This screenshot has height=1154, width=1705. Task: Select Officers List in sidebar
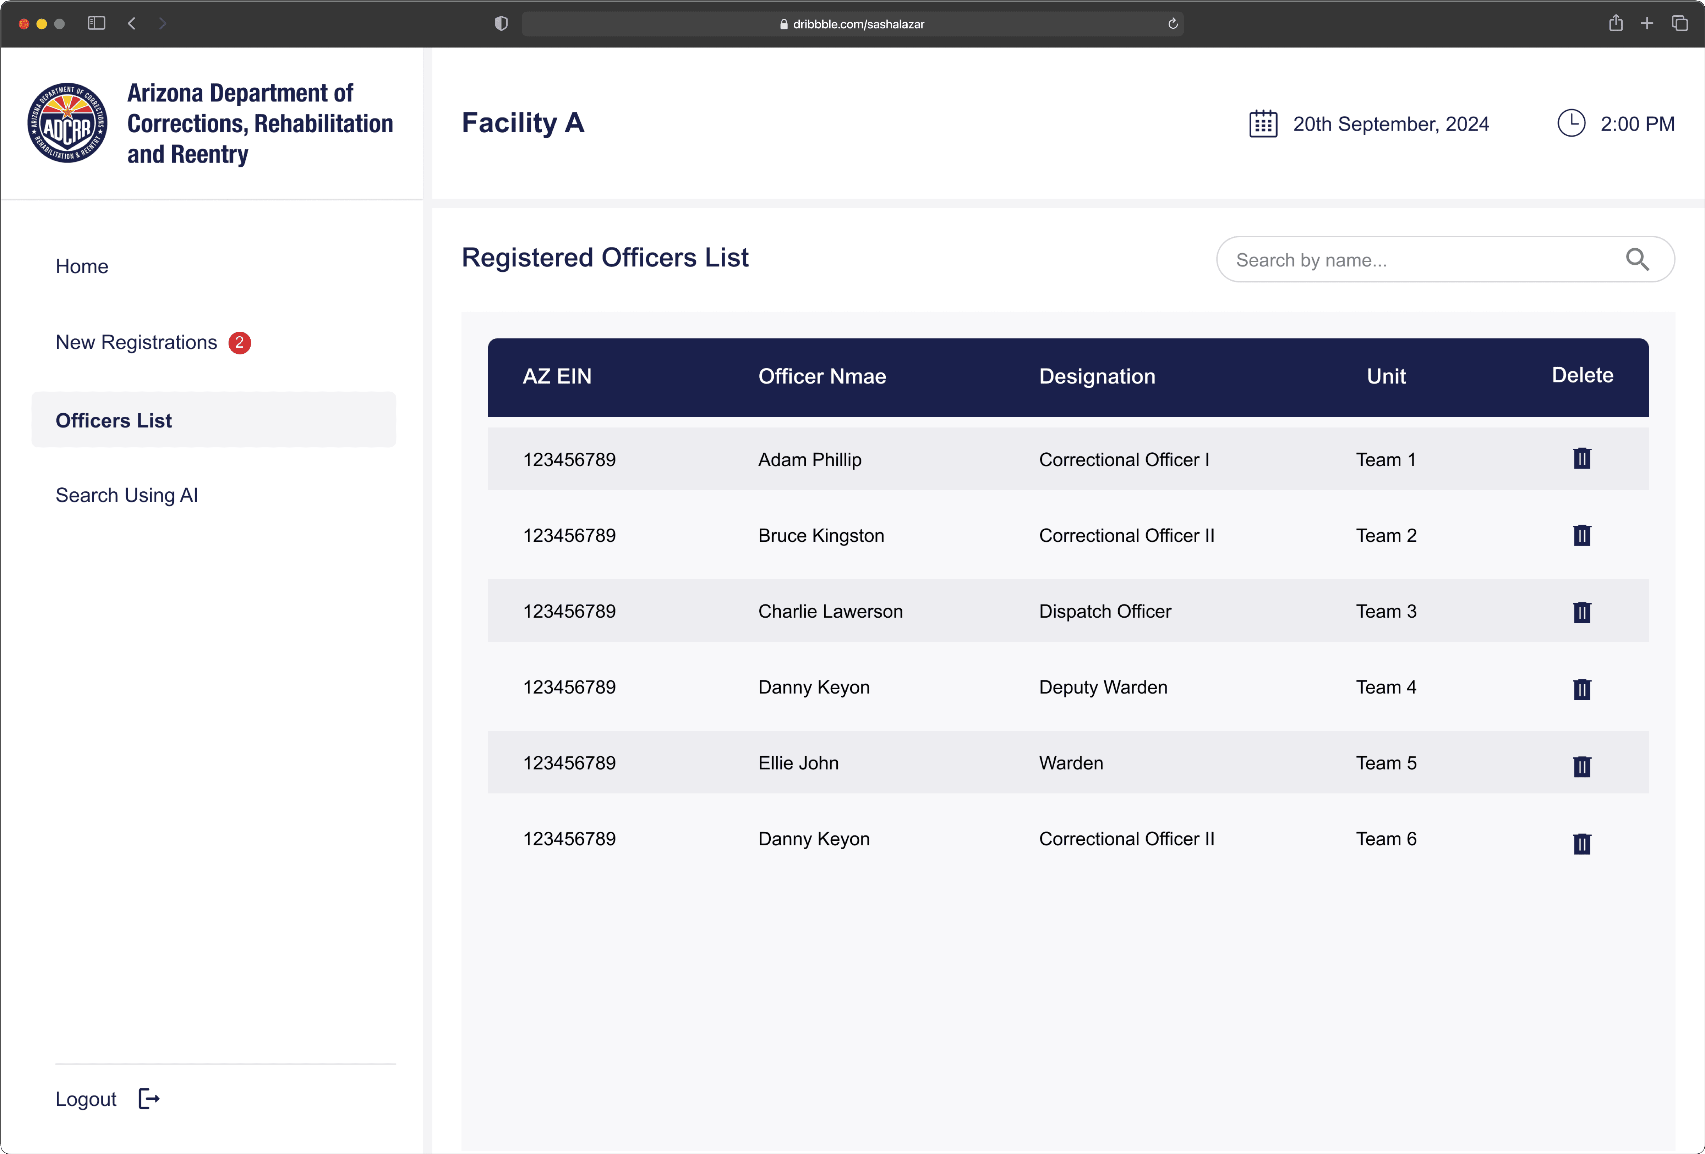pyautogui.click(x=114, y=420)
